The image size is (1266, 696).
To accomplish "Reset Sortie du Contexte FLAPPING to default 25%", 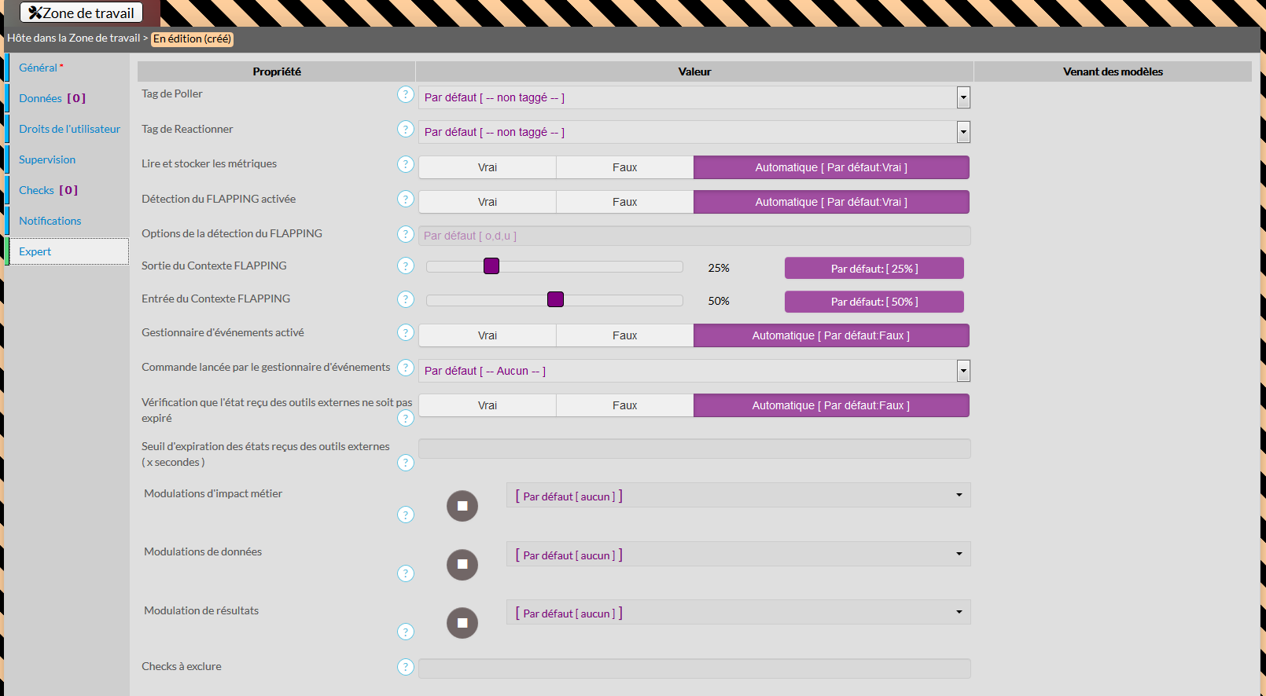I will pyautogui.click(x=874, y=269).
